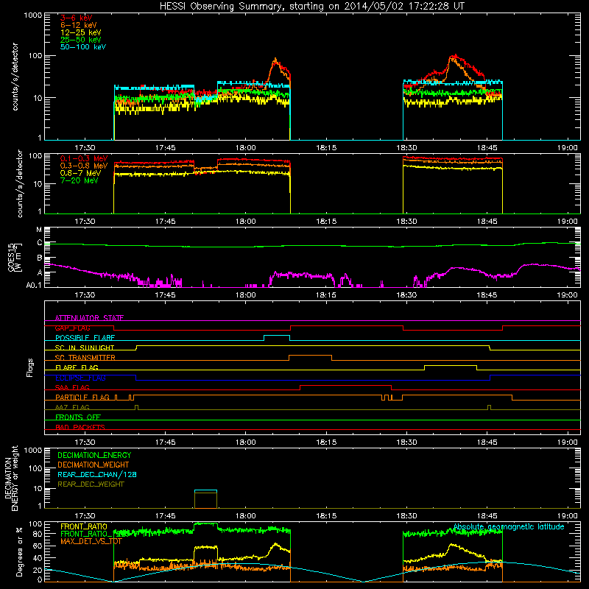Click the POSSIBLE_FLARE label
This screenshot has height=589, width=589.
coord(85,338)
